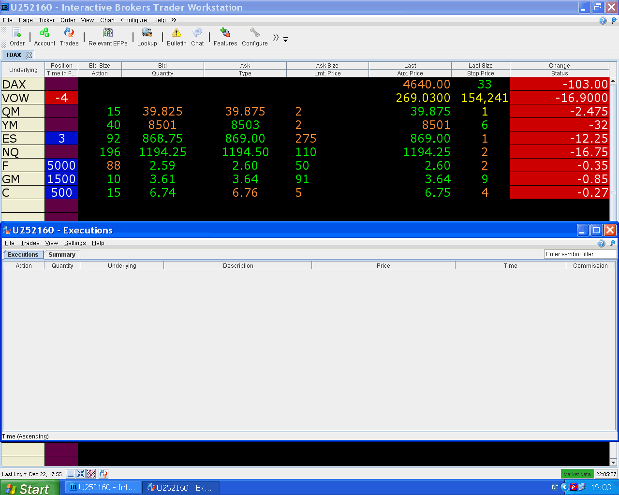Expand hidden menu items chevron in menu bar

[174, 20]
